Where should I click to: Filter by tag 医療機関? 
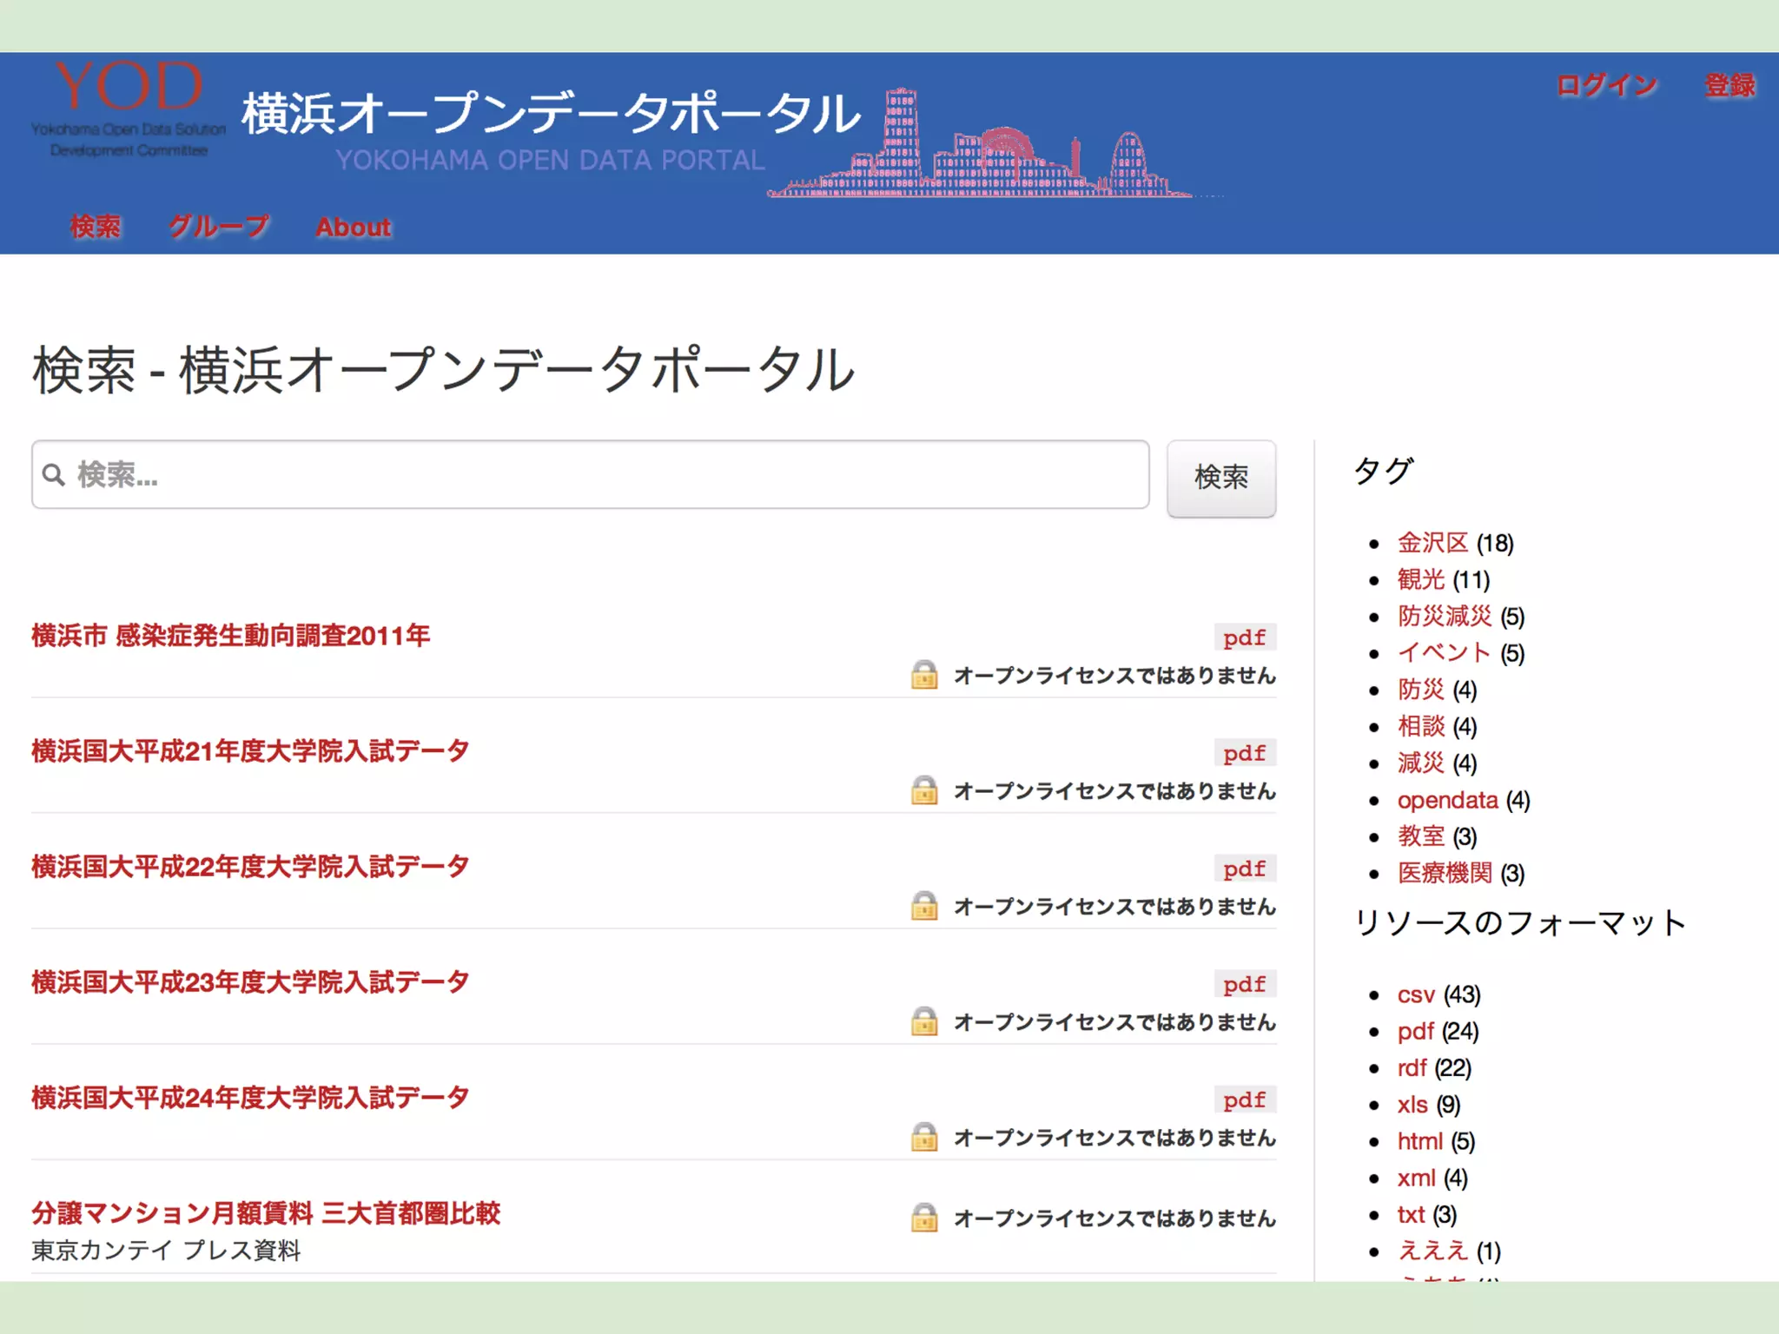(1445, 873)
